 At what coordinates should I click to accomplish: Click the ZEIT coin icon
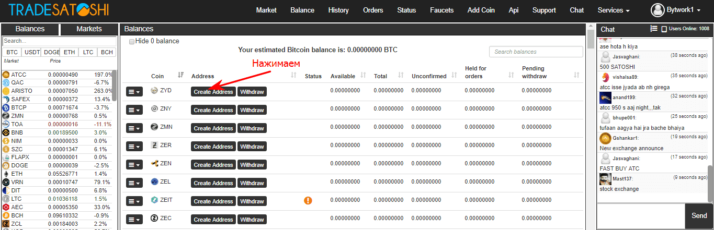[x=154, y=200]
